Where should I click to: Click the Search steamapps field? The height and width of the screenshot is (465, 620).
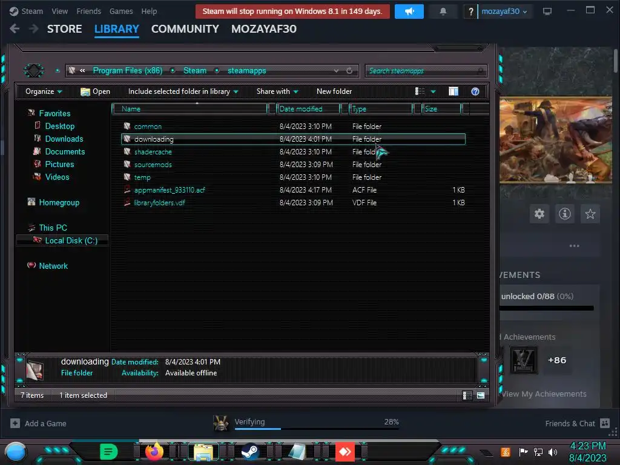(426, 71)
